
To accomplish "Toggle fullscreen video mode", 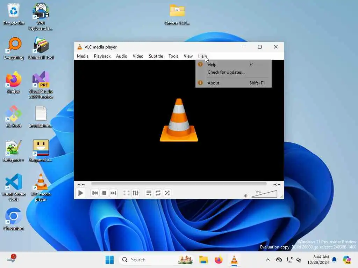I will [x=127, y=193].
